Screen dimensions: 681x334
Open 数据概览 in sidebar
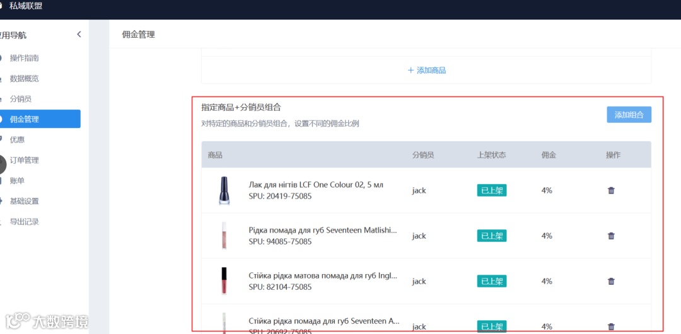pyautogui.click(x=25, y=79)
